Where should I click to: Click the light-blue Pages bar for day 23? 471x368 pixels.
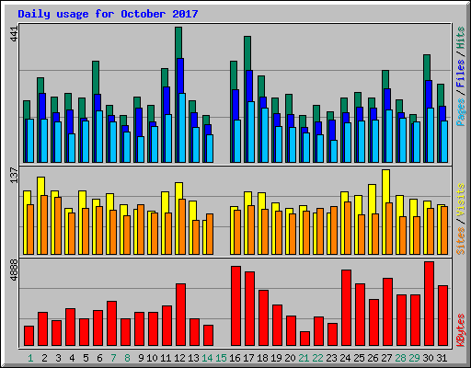pos(334,151)
